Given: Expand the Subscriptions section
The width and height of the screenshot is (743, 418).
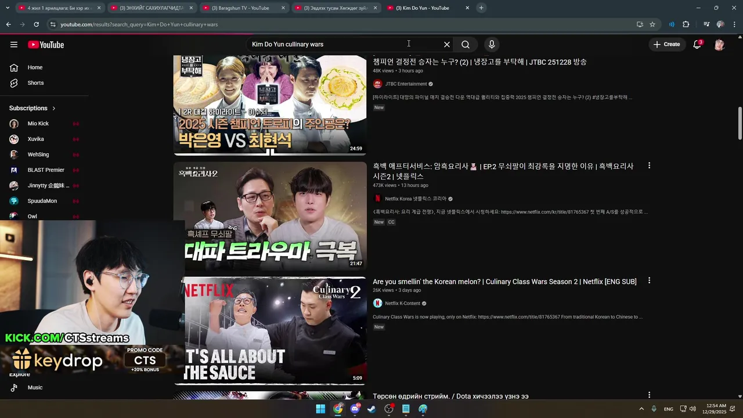Looking at the screenshot, I should [x=33, y=108].
